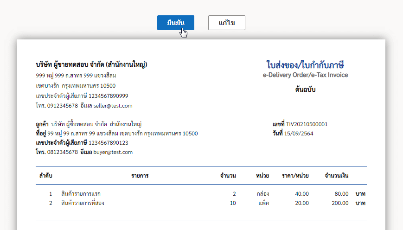Click the buyer@test.com email text
The width and height of the screenshot is (403, 230).
[113, 152]
